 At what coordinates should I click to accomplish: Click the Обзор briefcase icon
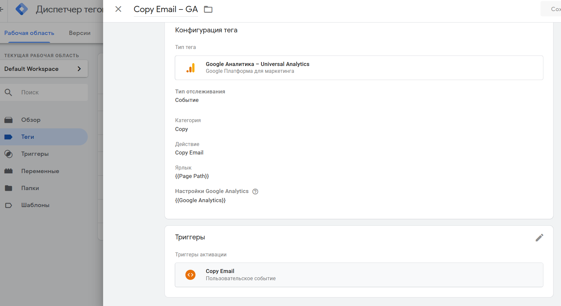(8, 120)
